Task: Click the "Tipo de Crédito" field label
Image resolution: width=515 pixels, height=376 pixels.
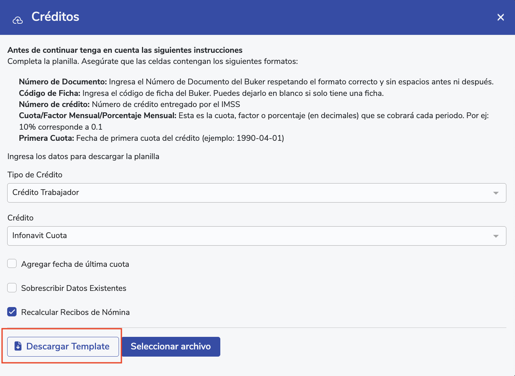Action: coord(35,175)
